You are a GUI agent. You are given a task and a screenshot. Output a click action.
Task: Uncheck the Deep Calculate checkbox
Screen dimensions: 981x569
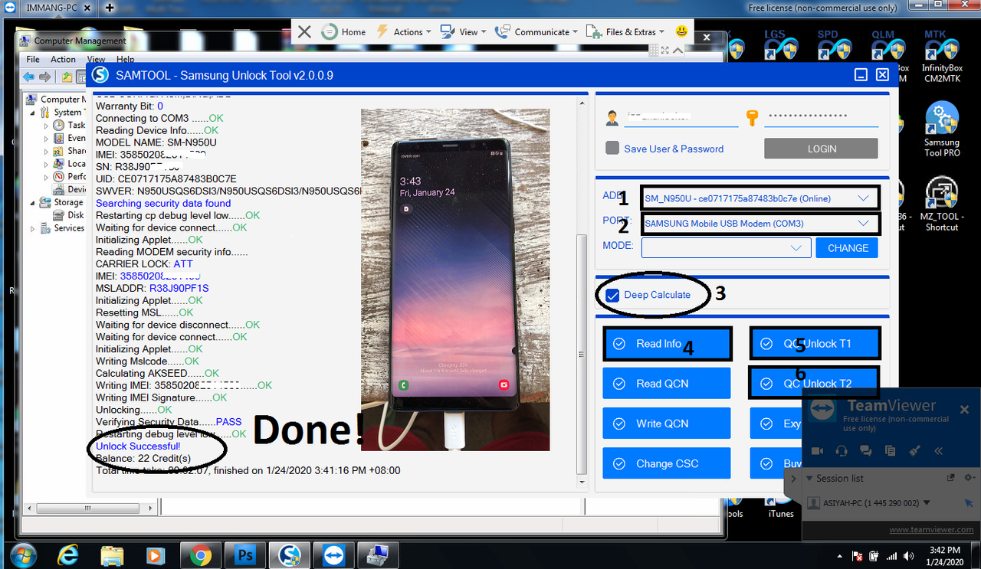(x=612, y=295)
